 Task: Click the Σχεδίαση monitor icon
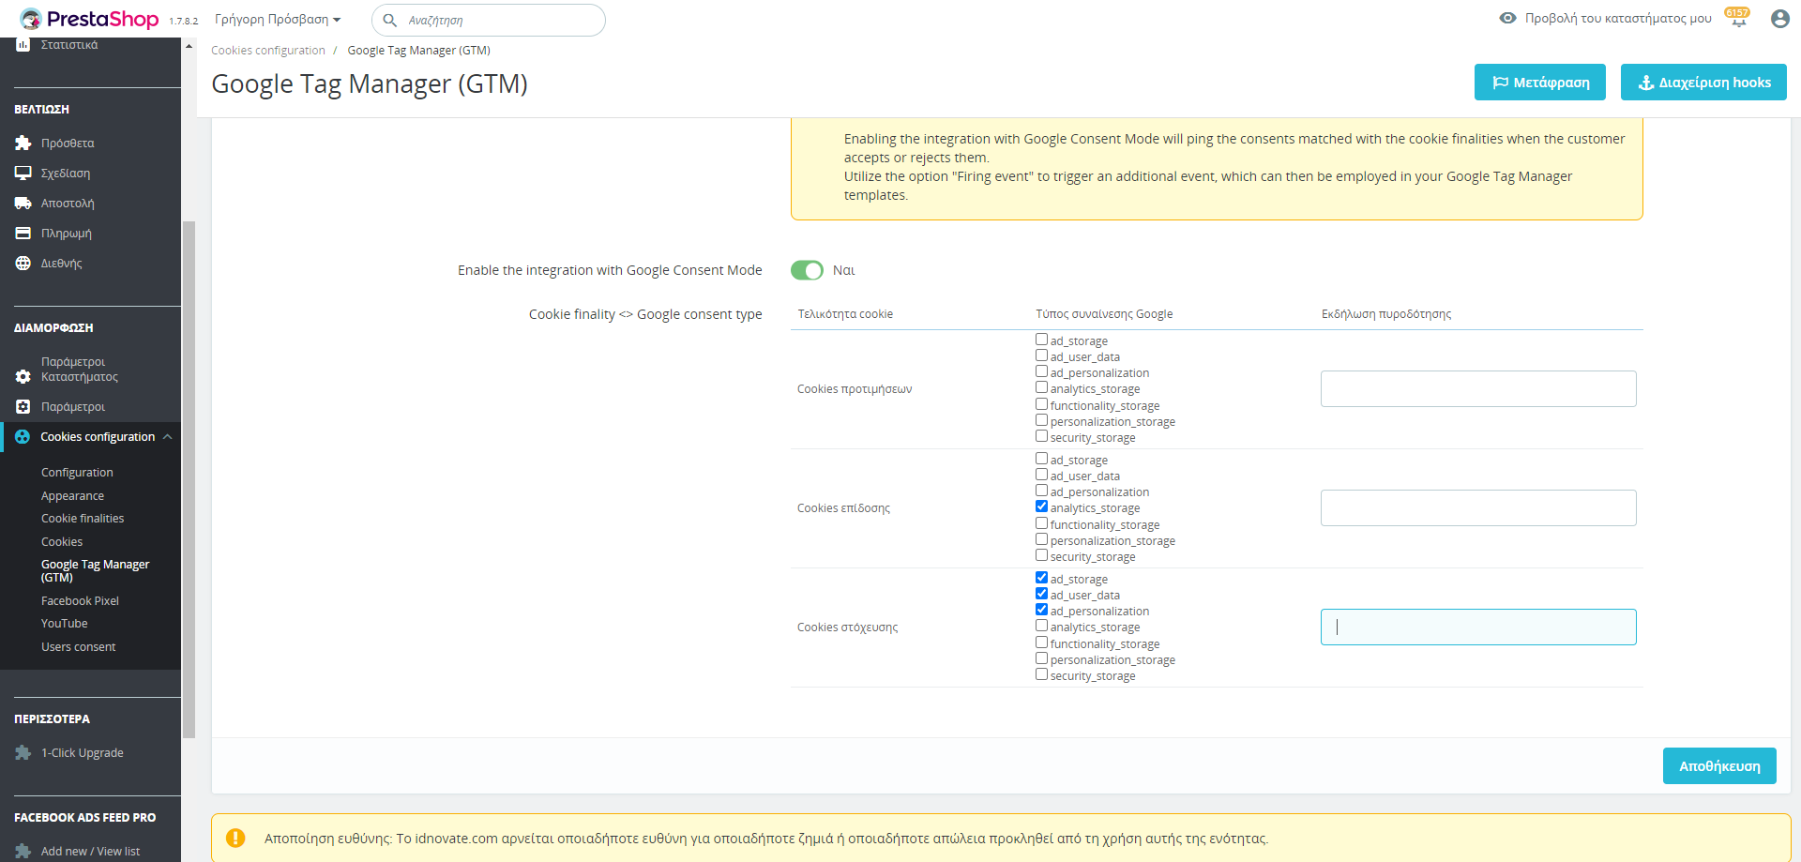23,174
